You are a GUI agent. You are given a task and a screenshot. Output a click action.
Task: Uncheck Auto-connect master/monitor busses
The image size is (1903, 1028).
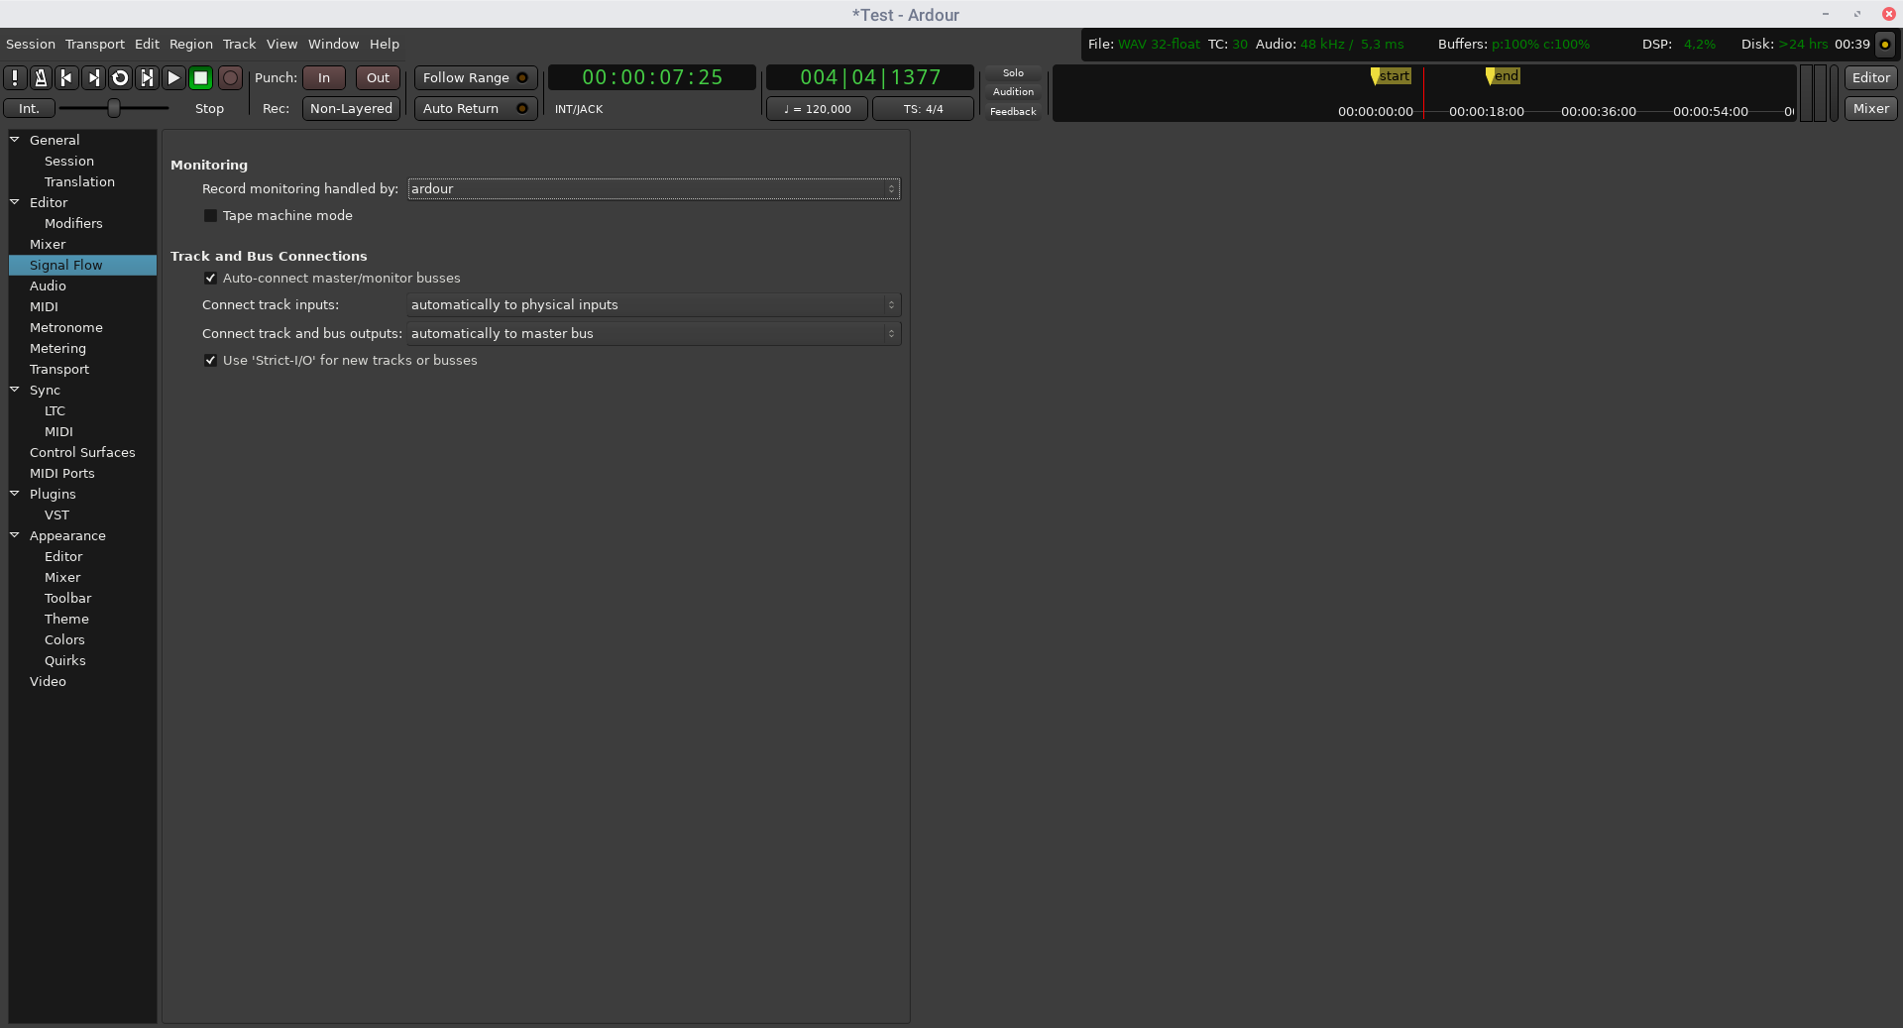tap(210, 278)
